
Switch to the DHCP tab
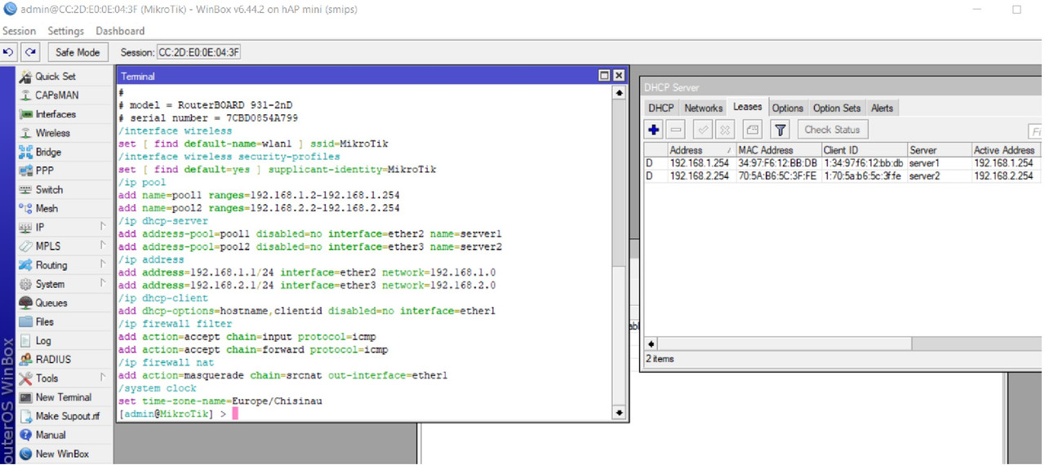pyautogui.click(x=661, y=108)
